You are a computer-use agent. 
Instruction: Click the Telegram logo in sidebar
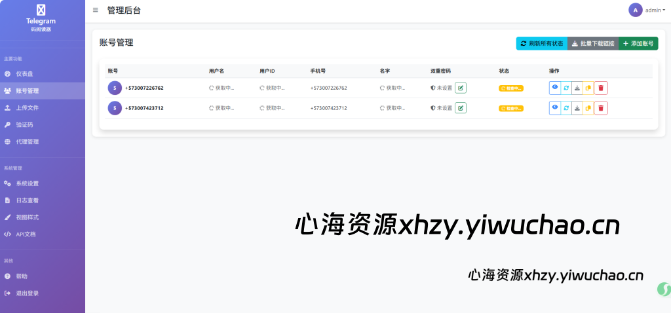41,10
